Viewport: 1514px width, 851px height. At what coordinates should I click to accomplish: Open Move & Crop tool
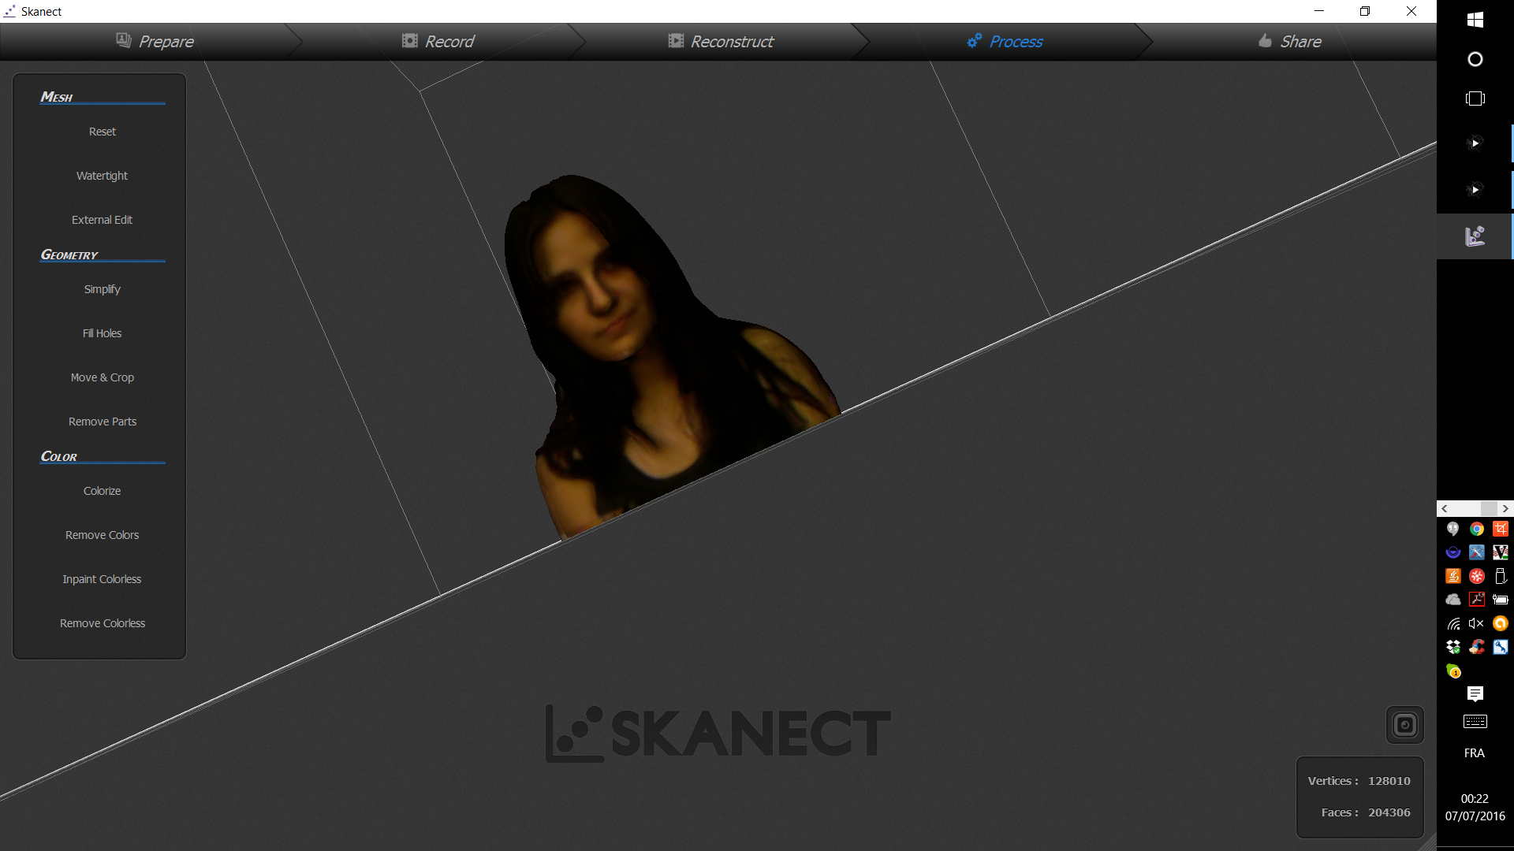click(102, 377)
